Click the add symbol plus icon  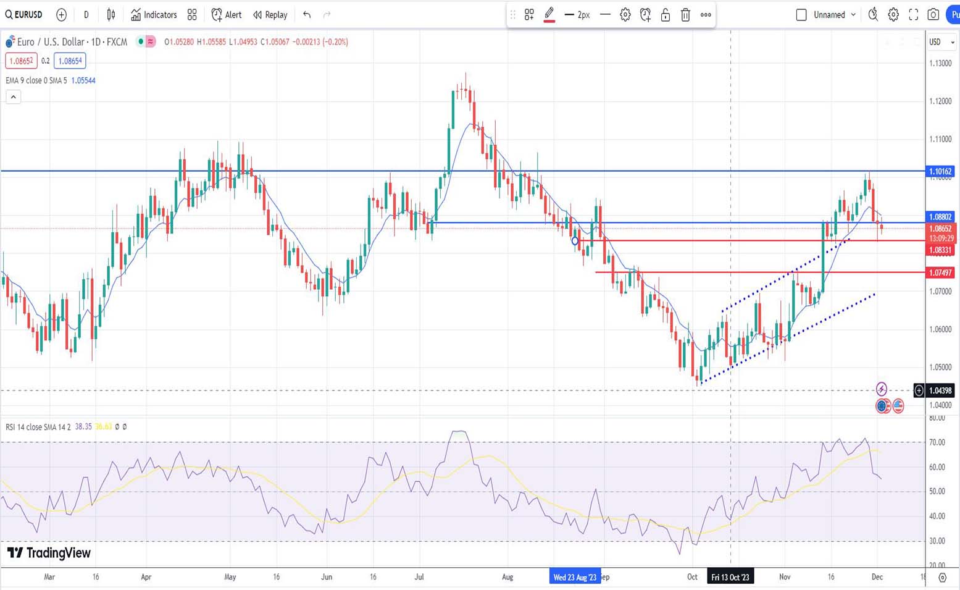tap(61, 15)
